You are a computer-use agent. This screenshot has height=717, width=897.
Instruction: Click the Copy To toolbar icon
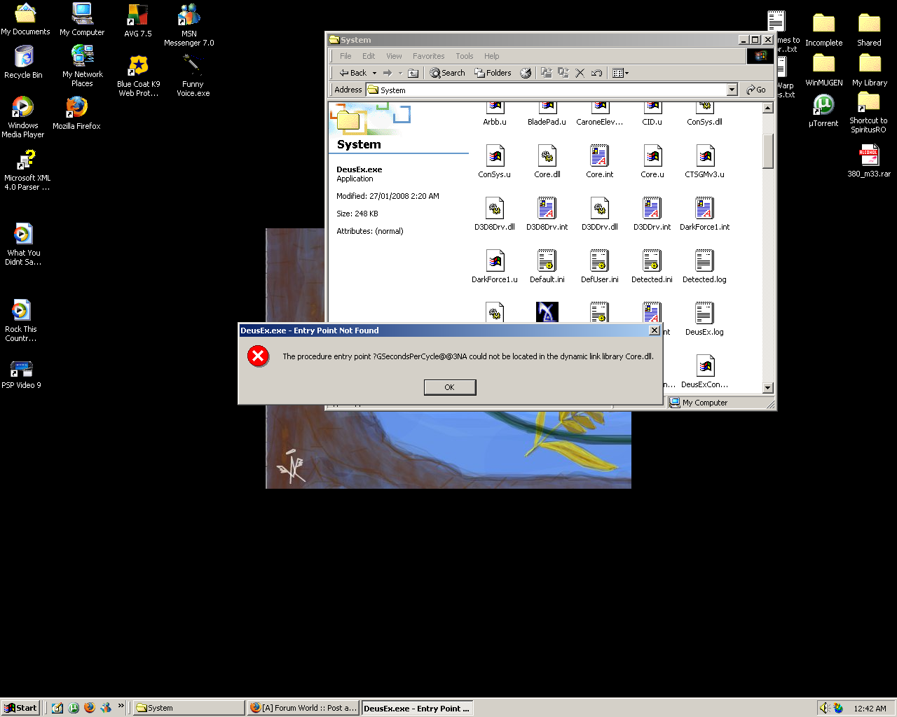[563, 73]
